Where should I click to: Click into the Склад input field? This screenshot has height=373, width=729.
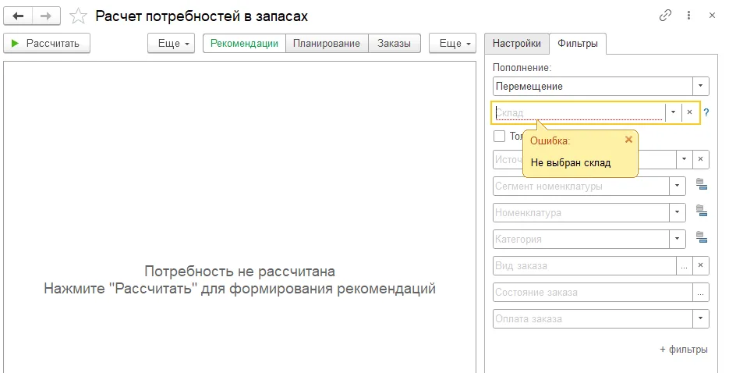[x=579, y=112]
